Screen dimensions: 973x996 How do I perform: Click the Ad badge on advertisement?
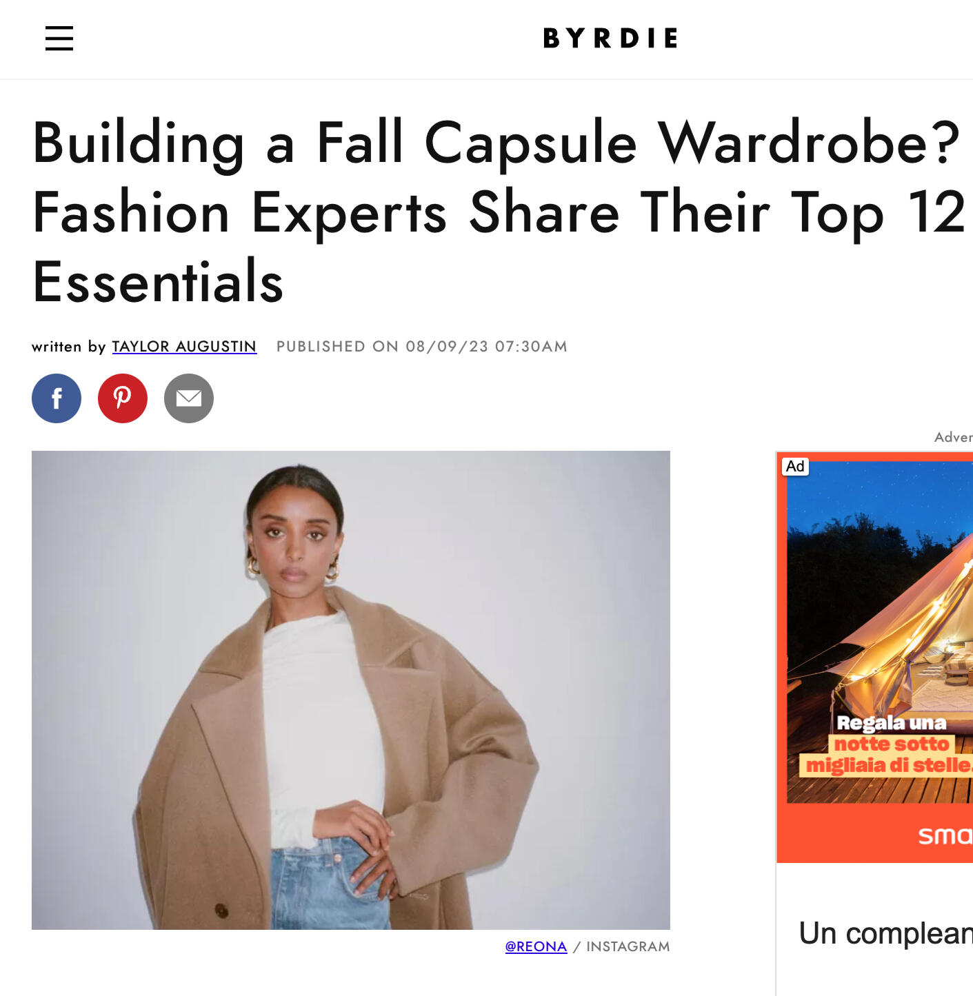pyautogui.click(x=795, y=467)
